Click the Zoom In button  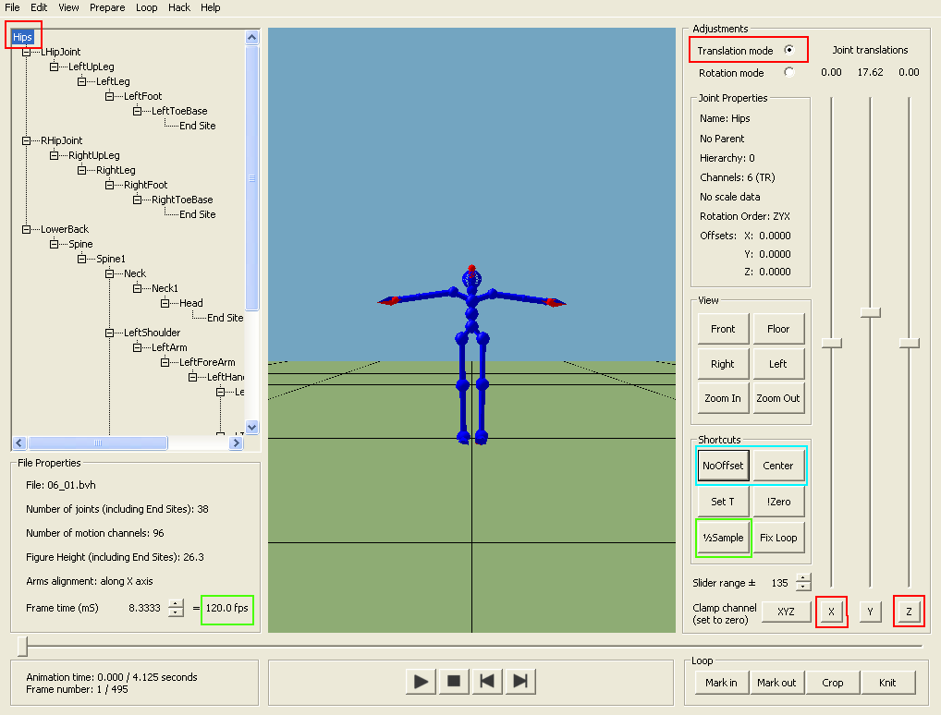pos(723,398)
